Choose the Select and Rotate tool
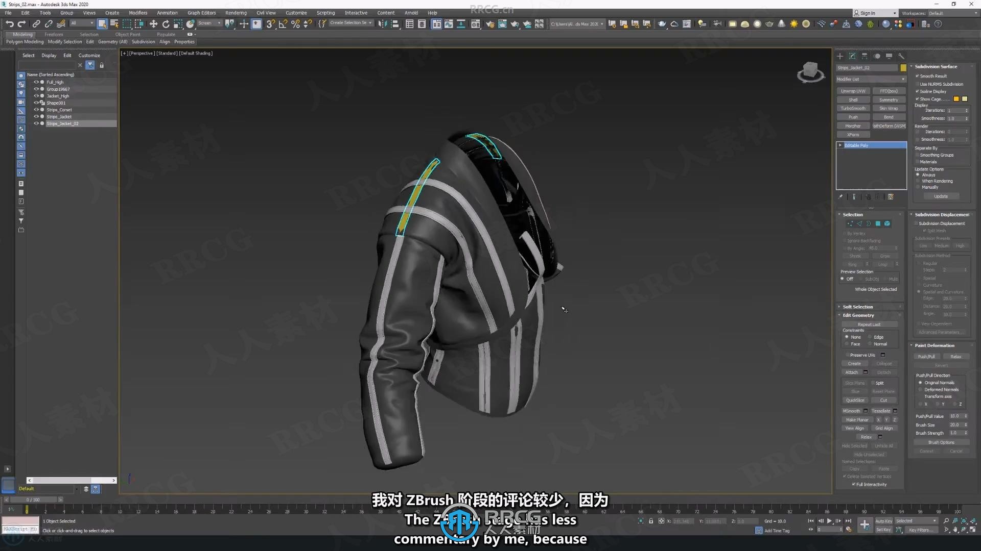This screenshot has height=551, width=981. 166,24
